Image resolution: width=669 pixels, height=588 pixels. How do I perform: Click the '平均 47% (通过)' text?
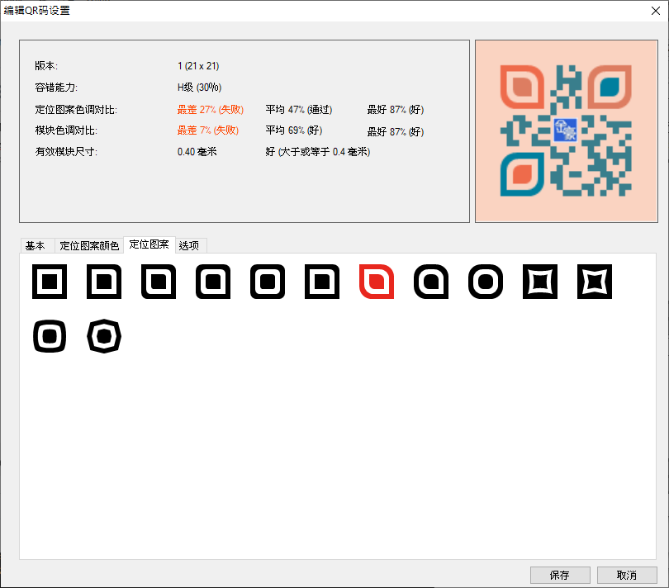pos(299,110)
